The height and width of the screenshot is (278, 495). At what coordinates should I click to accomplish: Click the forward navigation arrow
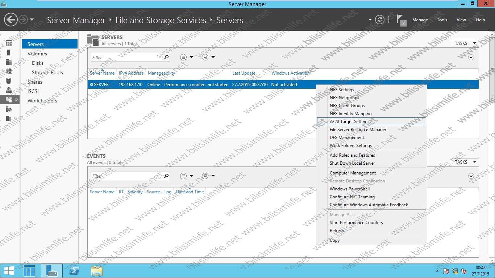pyautogui.click(x=23, y=20)
